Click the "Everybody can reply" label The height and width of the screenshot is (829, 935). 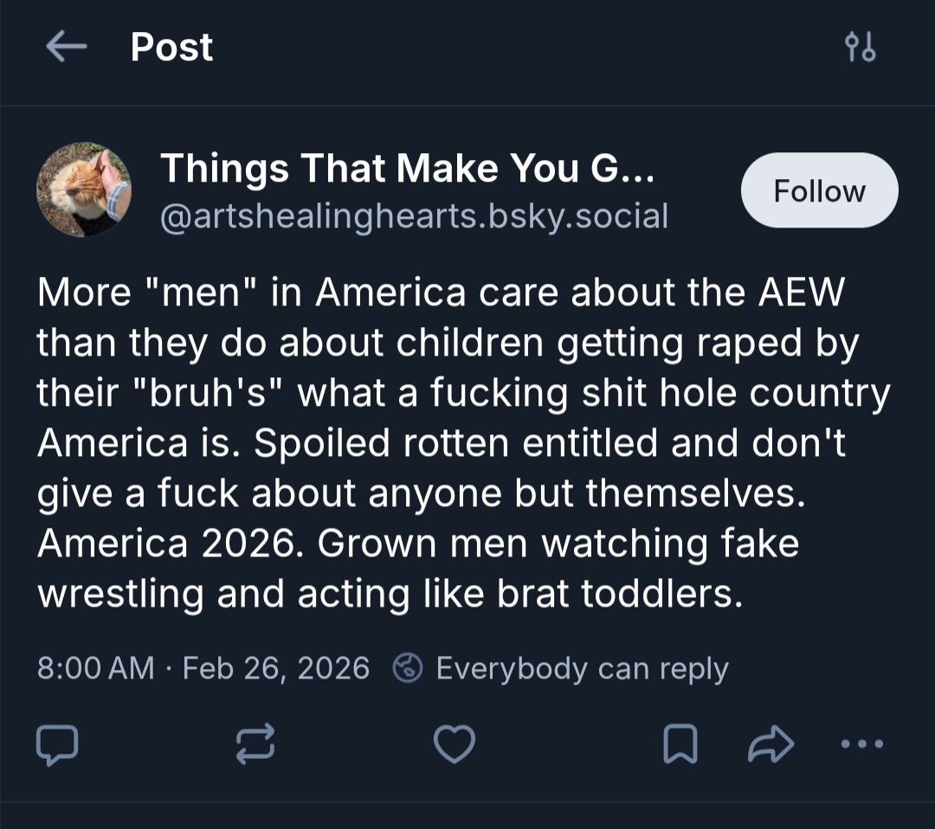click(582, 668)
